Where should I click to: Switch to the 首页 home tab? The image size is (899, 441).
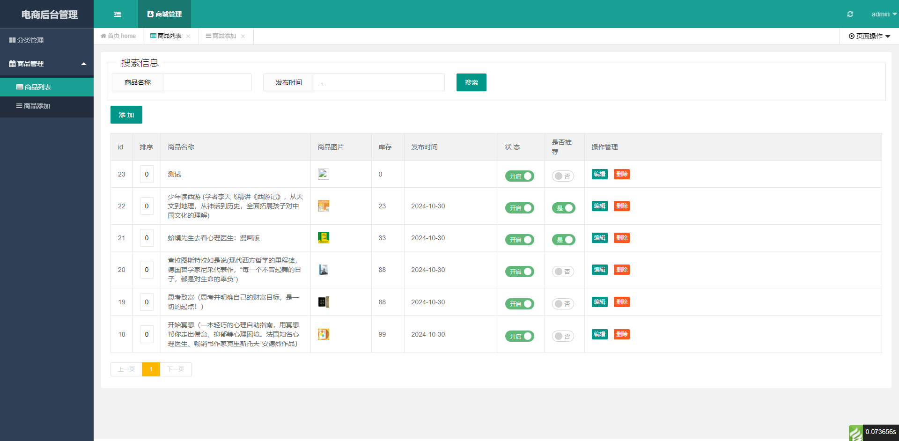[x=118, y=36]
